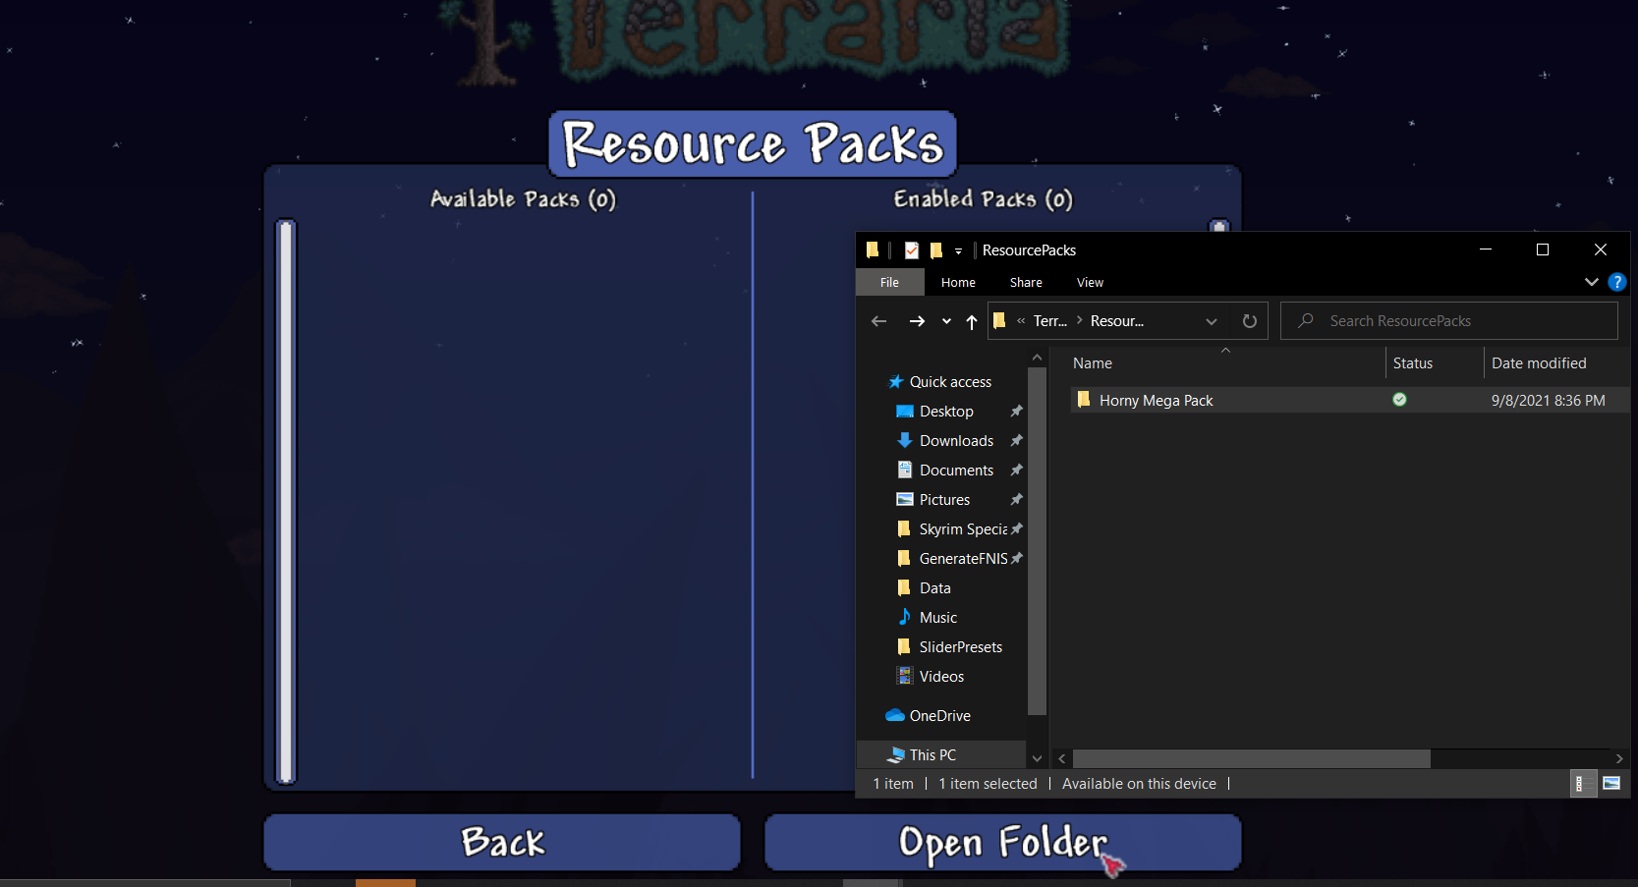Switch to Large icons view in status bar

pos(1611,784)
